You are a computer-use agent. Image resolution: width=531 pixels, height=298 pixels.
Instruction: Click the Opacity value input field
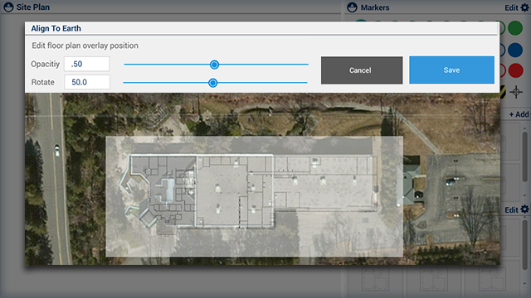87,64
